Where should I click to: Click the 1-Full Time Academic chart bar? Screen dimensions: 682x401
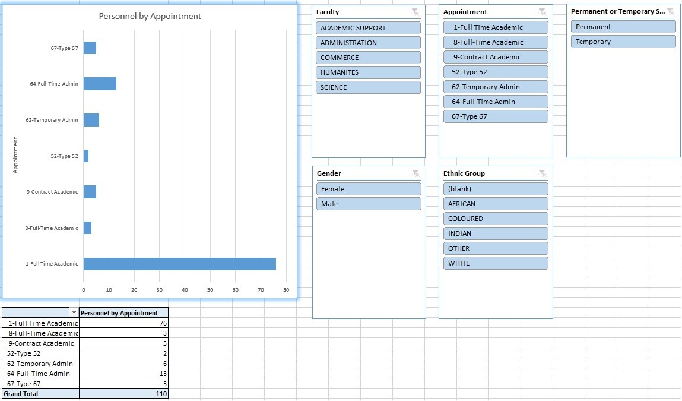coord(179,264)
